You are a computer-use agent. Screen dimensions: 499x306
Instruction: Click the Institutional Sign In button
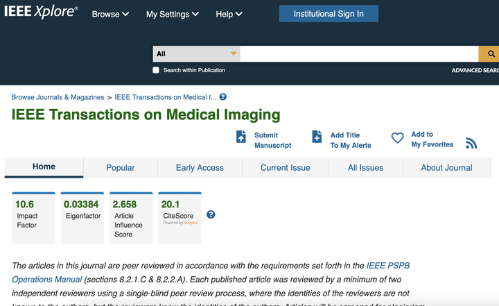point(329,14)
